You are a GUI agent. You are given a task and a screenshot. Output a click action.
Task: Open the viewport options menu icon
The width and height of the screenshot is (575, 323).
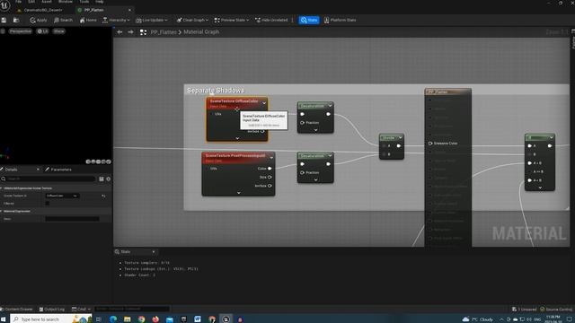(x=3, y=31)
